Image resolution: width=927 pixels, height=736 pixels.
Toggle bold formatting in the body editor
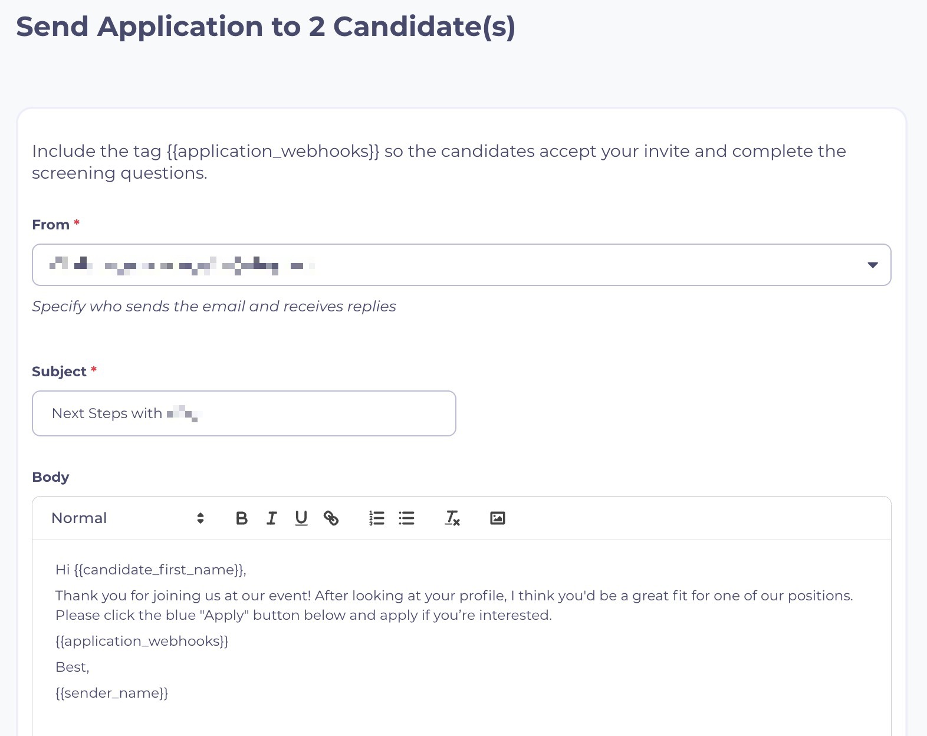click(241, 518)
